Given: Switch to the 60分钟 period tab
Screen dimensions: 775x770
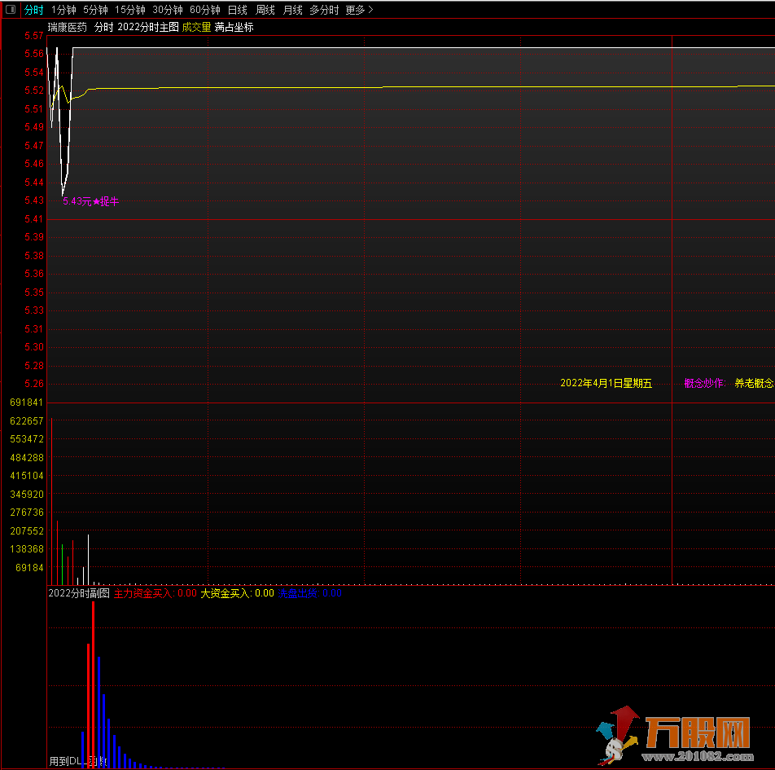Looking at the screenshot, I should coord(205,10).
